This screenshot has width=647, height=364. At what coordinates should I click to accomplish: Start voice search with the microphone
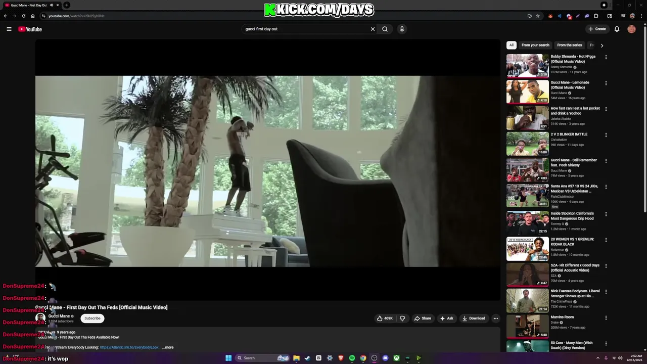tap(402, 29)
